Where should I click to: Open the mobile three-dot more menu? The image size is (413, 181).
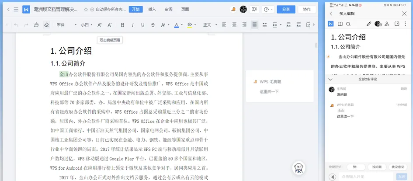coord(405,24)
